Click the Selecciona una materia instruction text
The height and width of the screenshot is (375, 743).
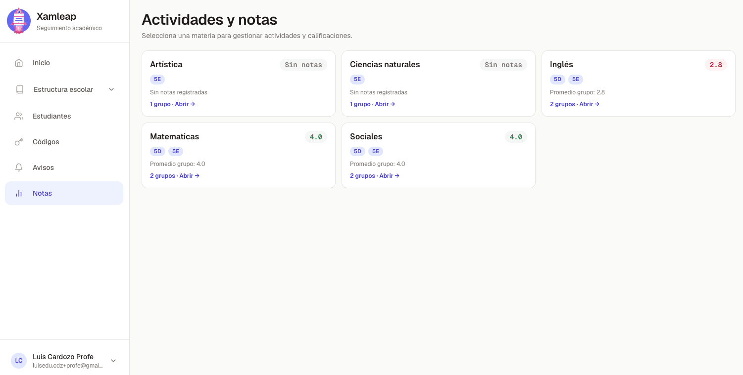coord(247,36)
